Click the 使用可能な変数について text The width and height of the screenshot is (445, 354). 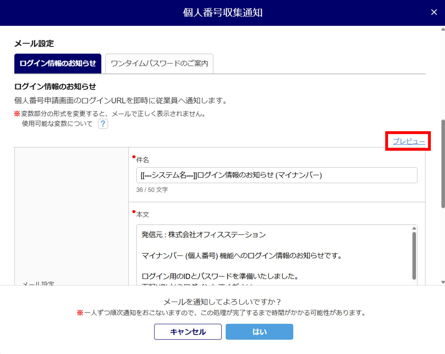[57, 124]
